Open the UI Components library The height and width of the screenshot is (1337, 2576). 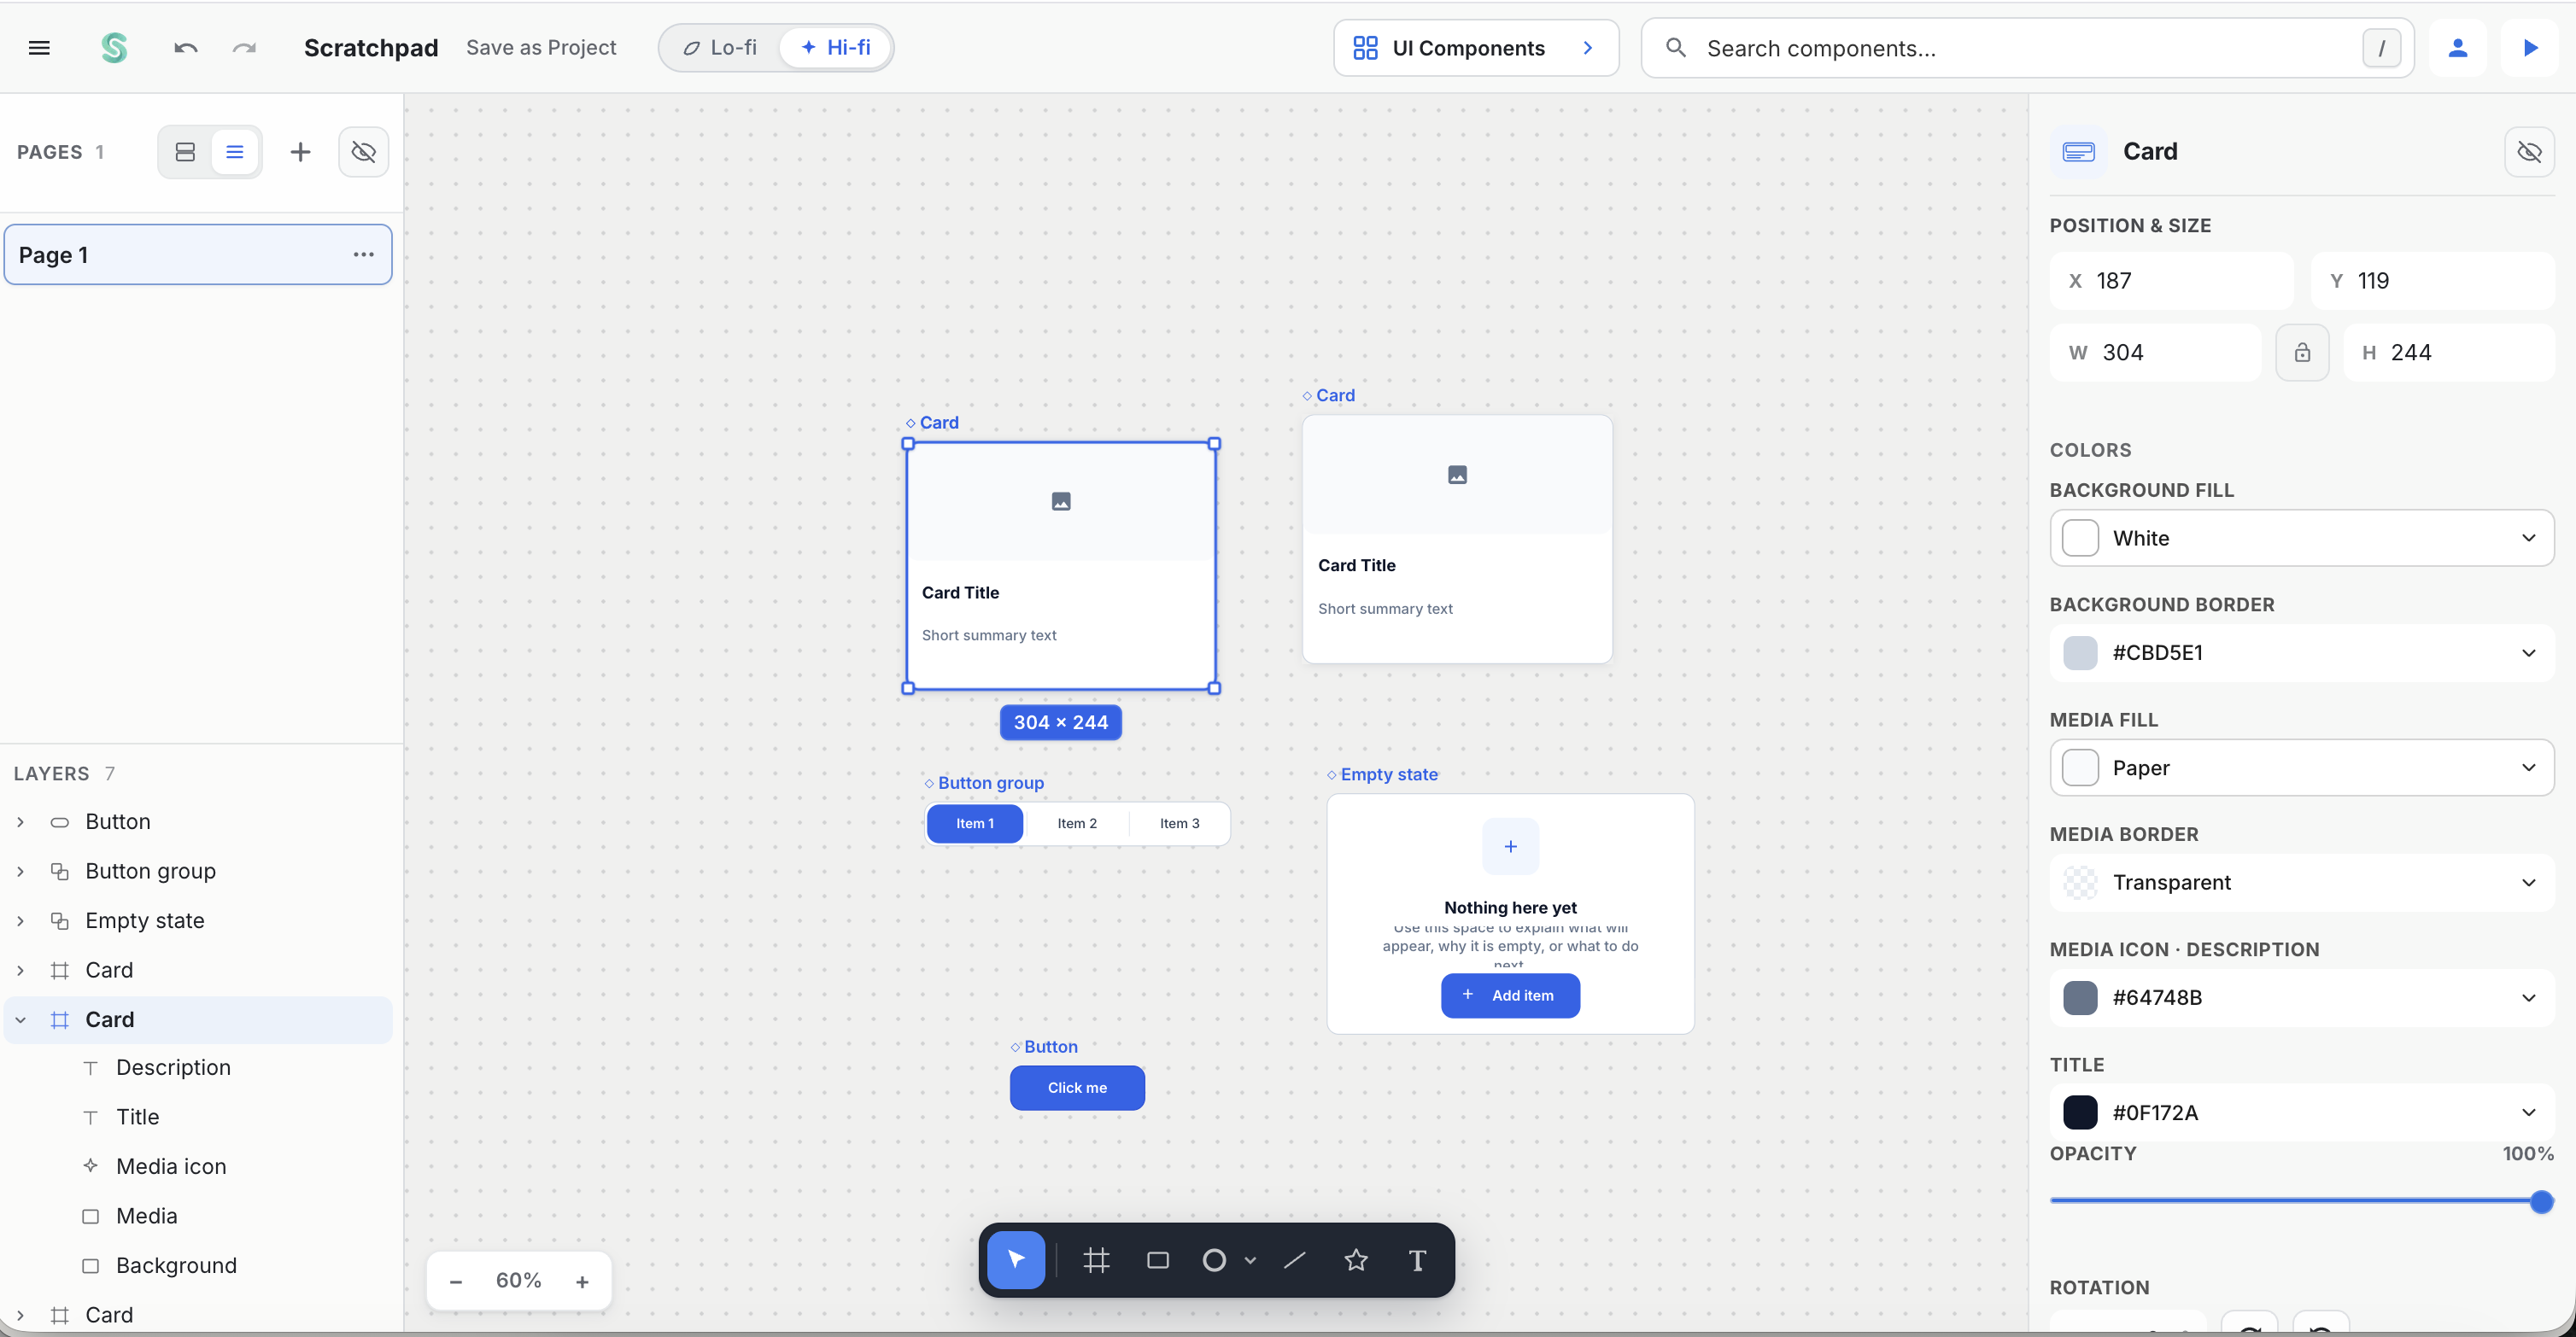(x=1476, y=48)
